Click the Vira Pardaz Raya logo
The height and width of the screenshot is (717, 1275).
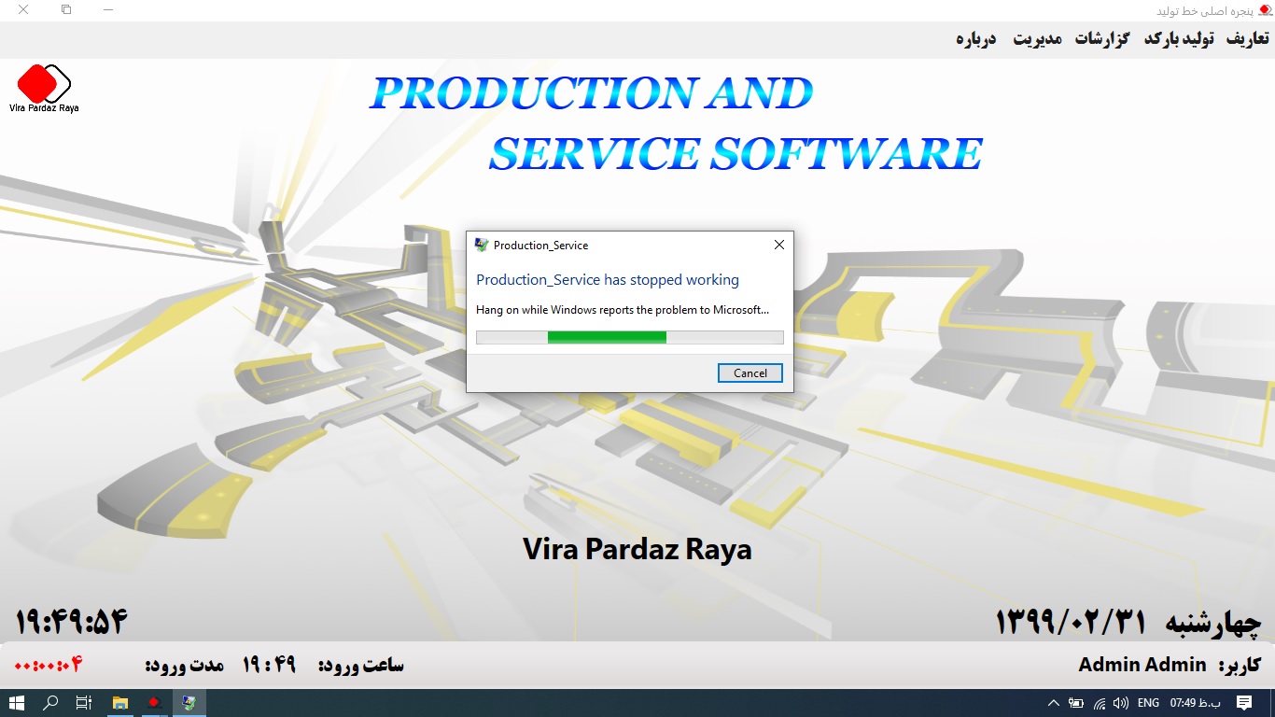click(44, 89)
